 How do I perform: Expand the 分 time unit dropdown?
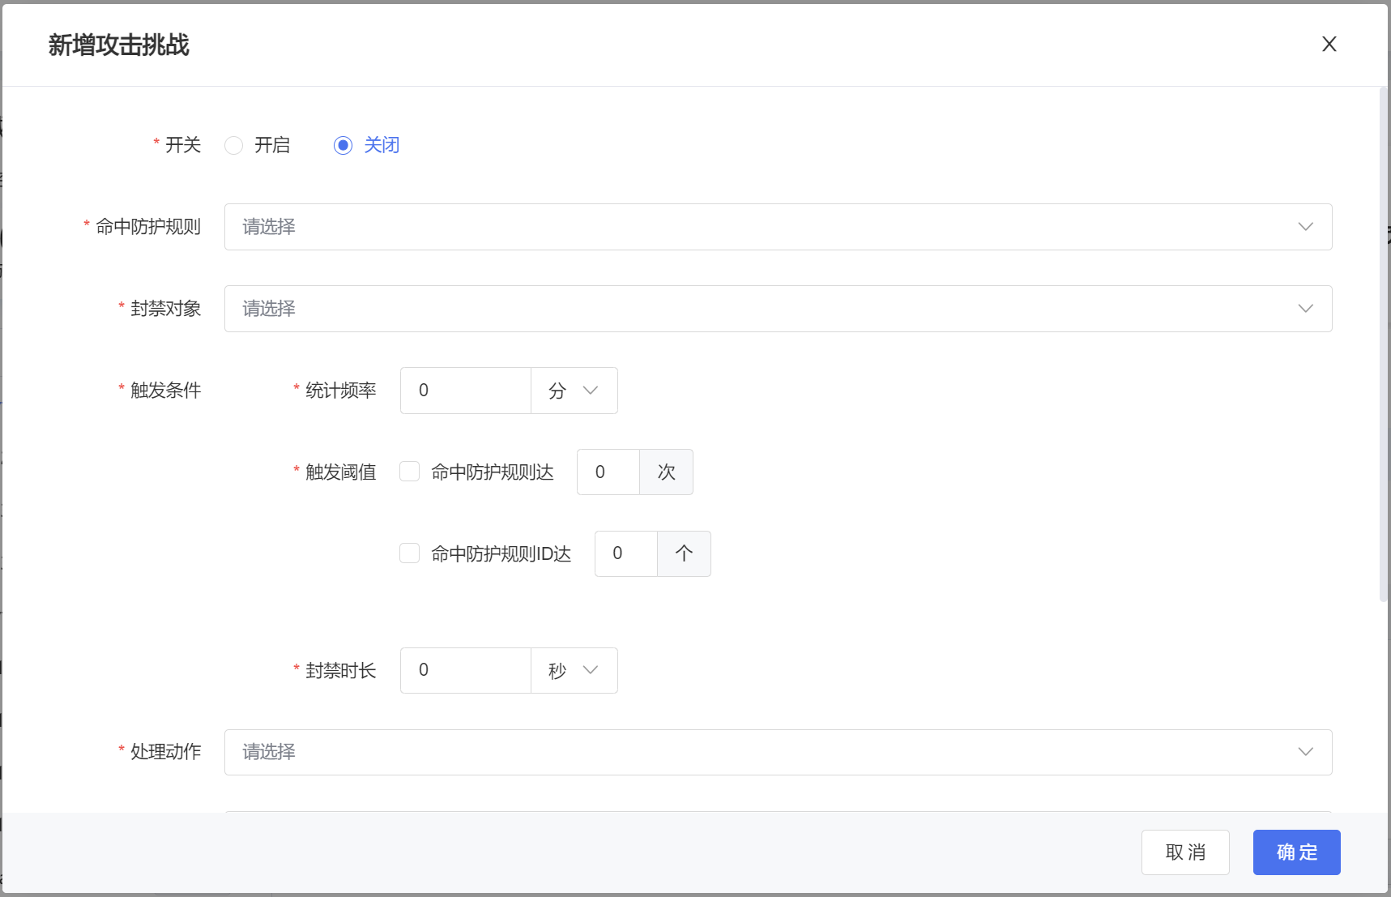click(x=574, y=391)
